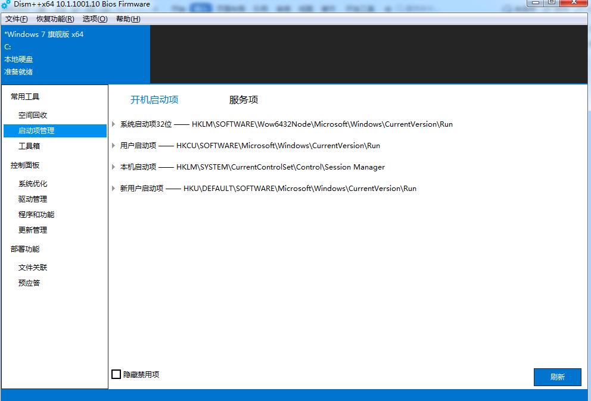Open 更新管理 in the sidebar
This screenshot has width=591, height=401.
click(33, 230)
